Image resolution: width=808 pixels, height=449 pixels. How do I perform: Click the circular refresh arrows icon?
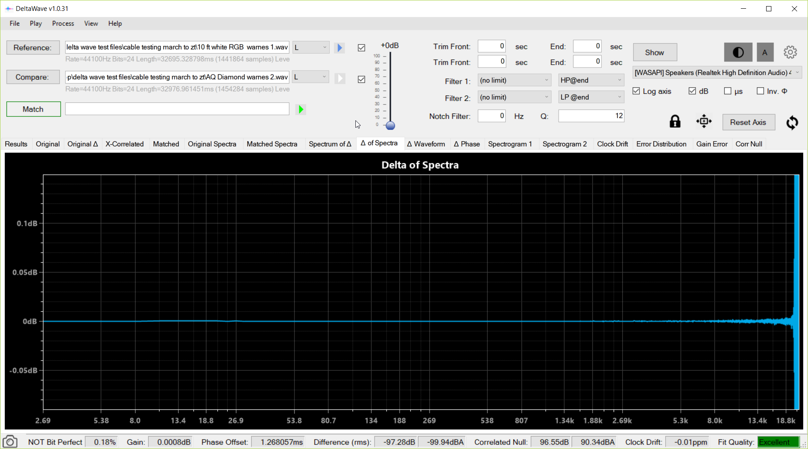point(792,122)
